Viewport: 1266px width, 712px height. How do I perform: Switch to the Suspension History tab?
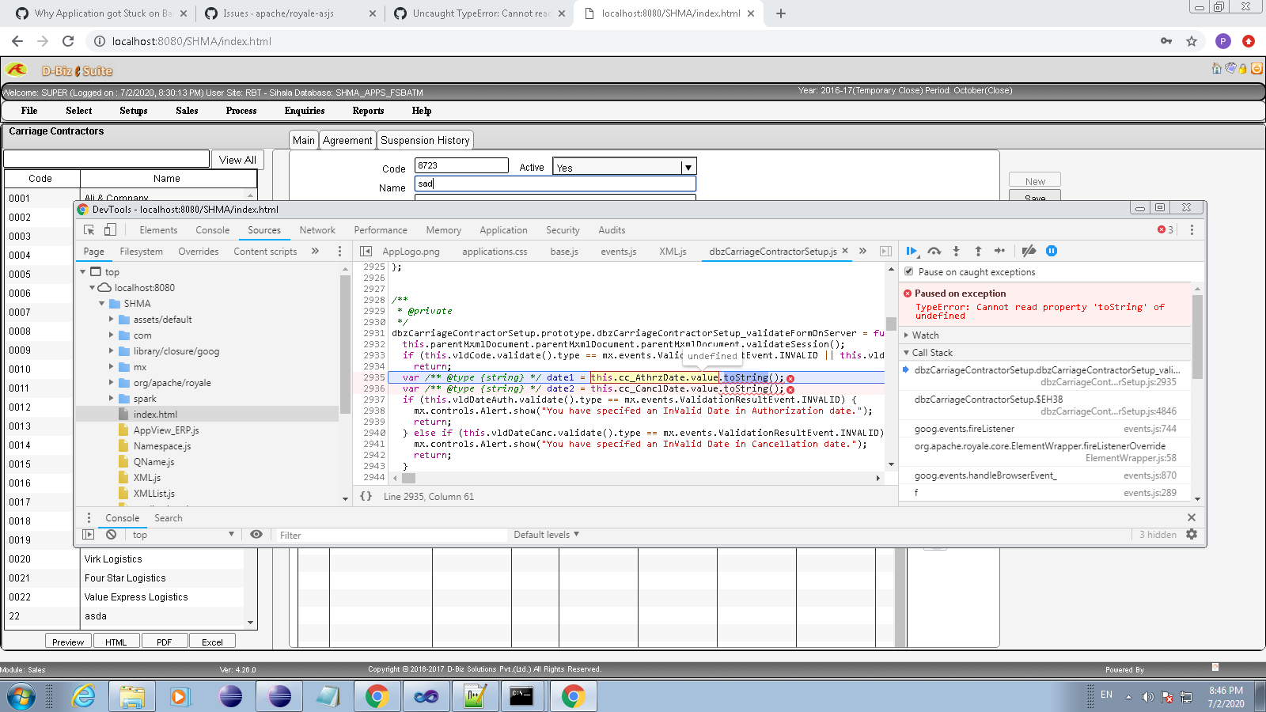pos(426,140)
